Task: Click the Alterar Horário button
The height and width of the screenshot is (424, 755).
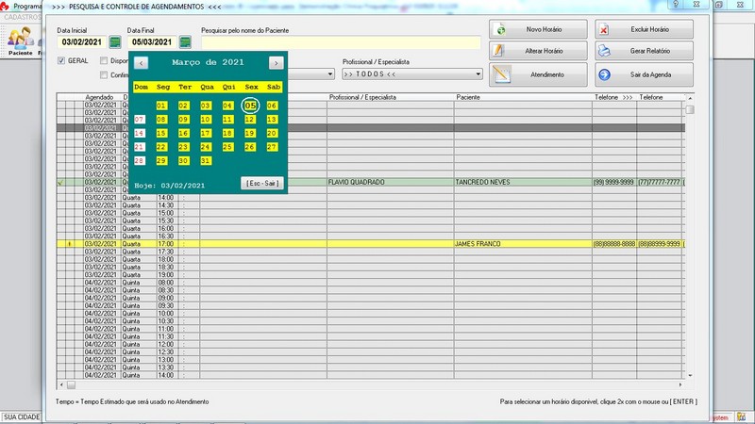Action: point(538,51)
